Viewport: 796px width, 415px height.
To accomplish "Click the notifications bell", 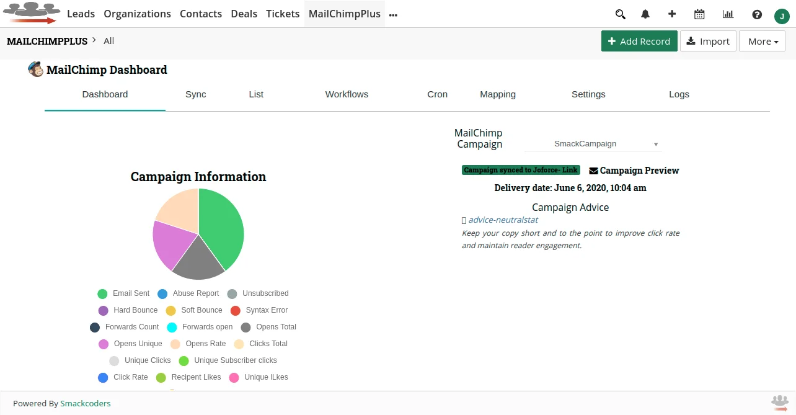I will [645, 14].
